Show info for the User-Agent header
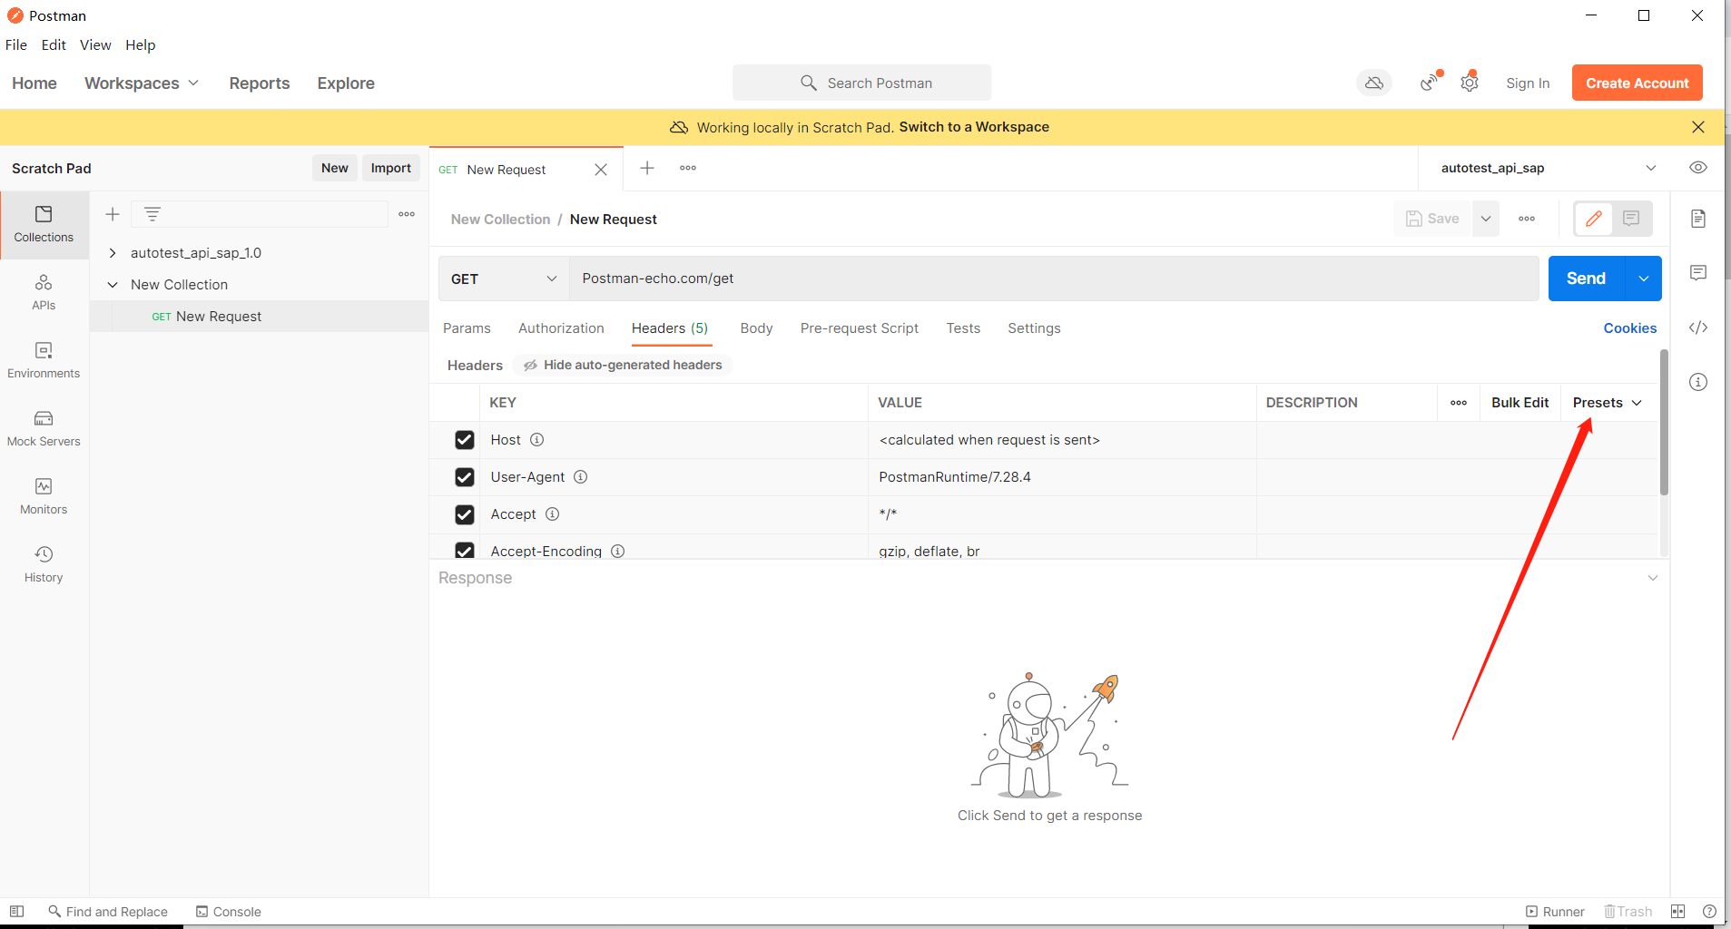This screenshot has height=929, width=1731. [581, 477]
